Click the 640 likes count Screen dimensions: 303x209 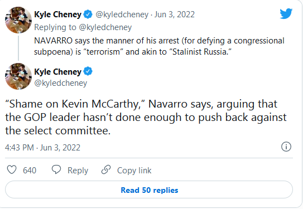pyautogui.click(x=30, y=171)
